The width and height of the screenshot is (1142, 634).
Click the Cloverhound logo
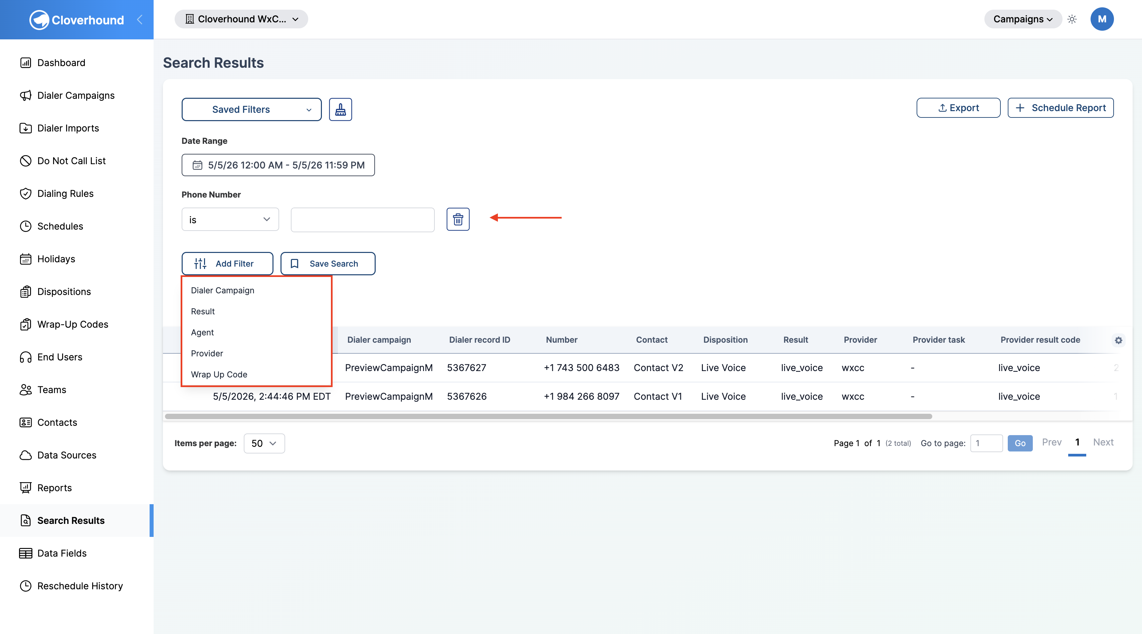pos(77,20)
